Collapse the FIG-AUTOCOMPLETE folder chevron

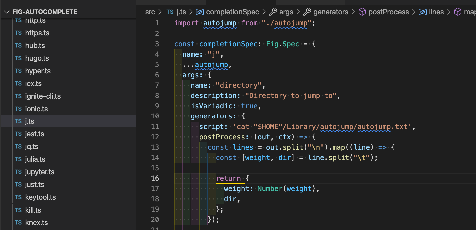[x=7, y=12]
